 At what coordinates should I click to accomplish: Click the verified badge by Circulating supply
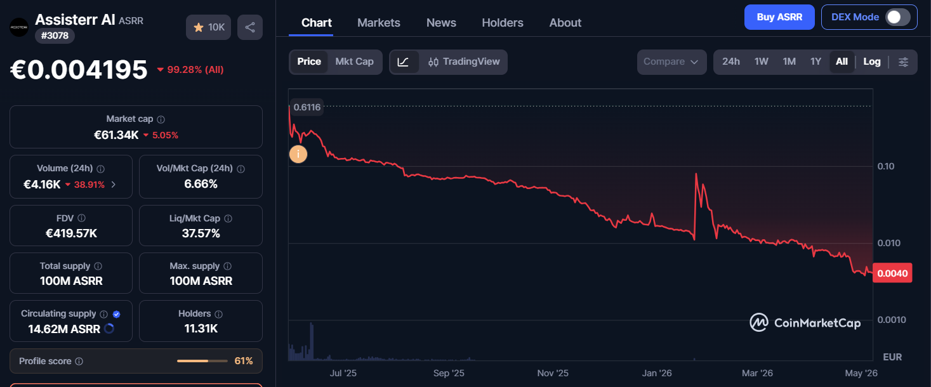click(116, 314)
